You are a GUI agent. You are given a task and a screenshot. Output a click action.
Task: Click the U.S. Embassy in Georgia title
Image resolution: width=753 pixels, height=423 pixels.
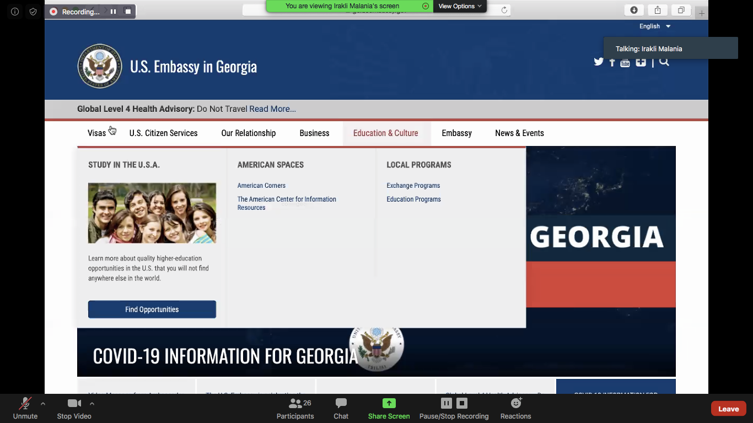[x=193, y=67]
